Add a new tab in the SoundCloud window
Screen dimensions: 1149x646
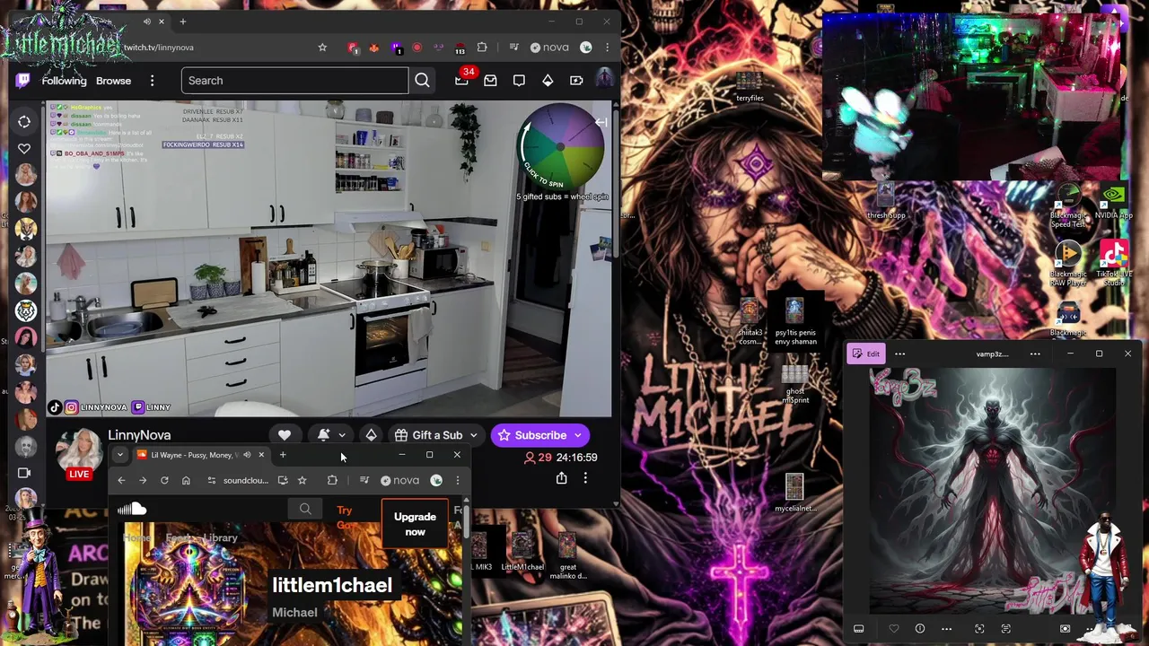click(283, 455)
